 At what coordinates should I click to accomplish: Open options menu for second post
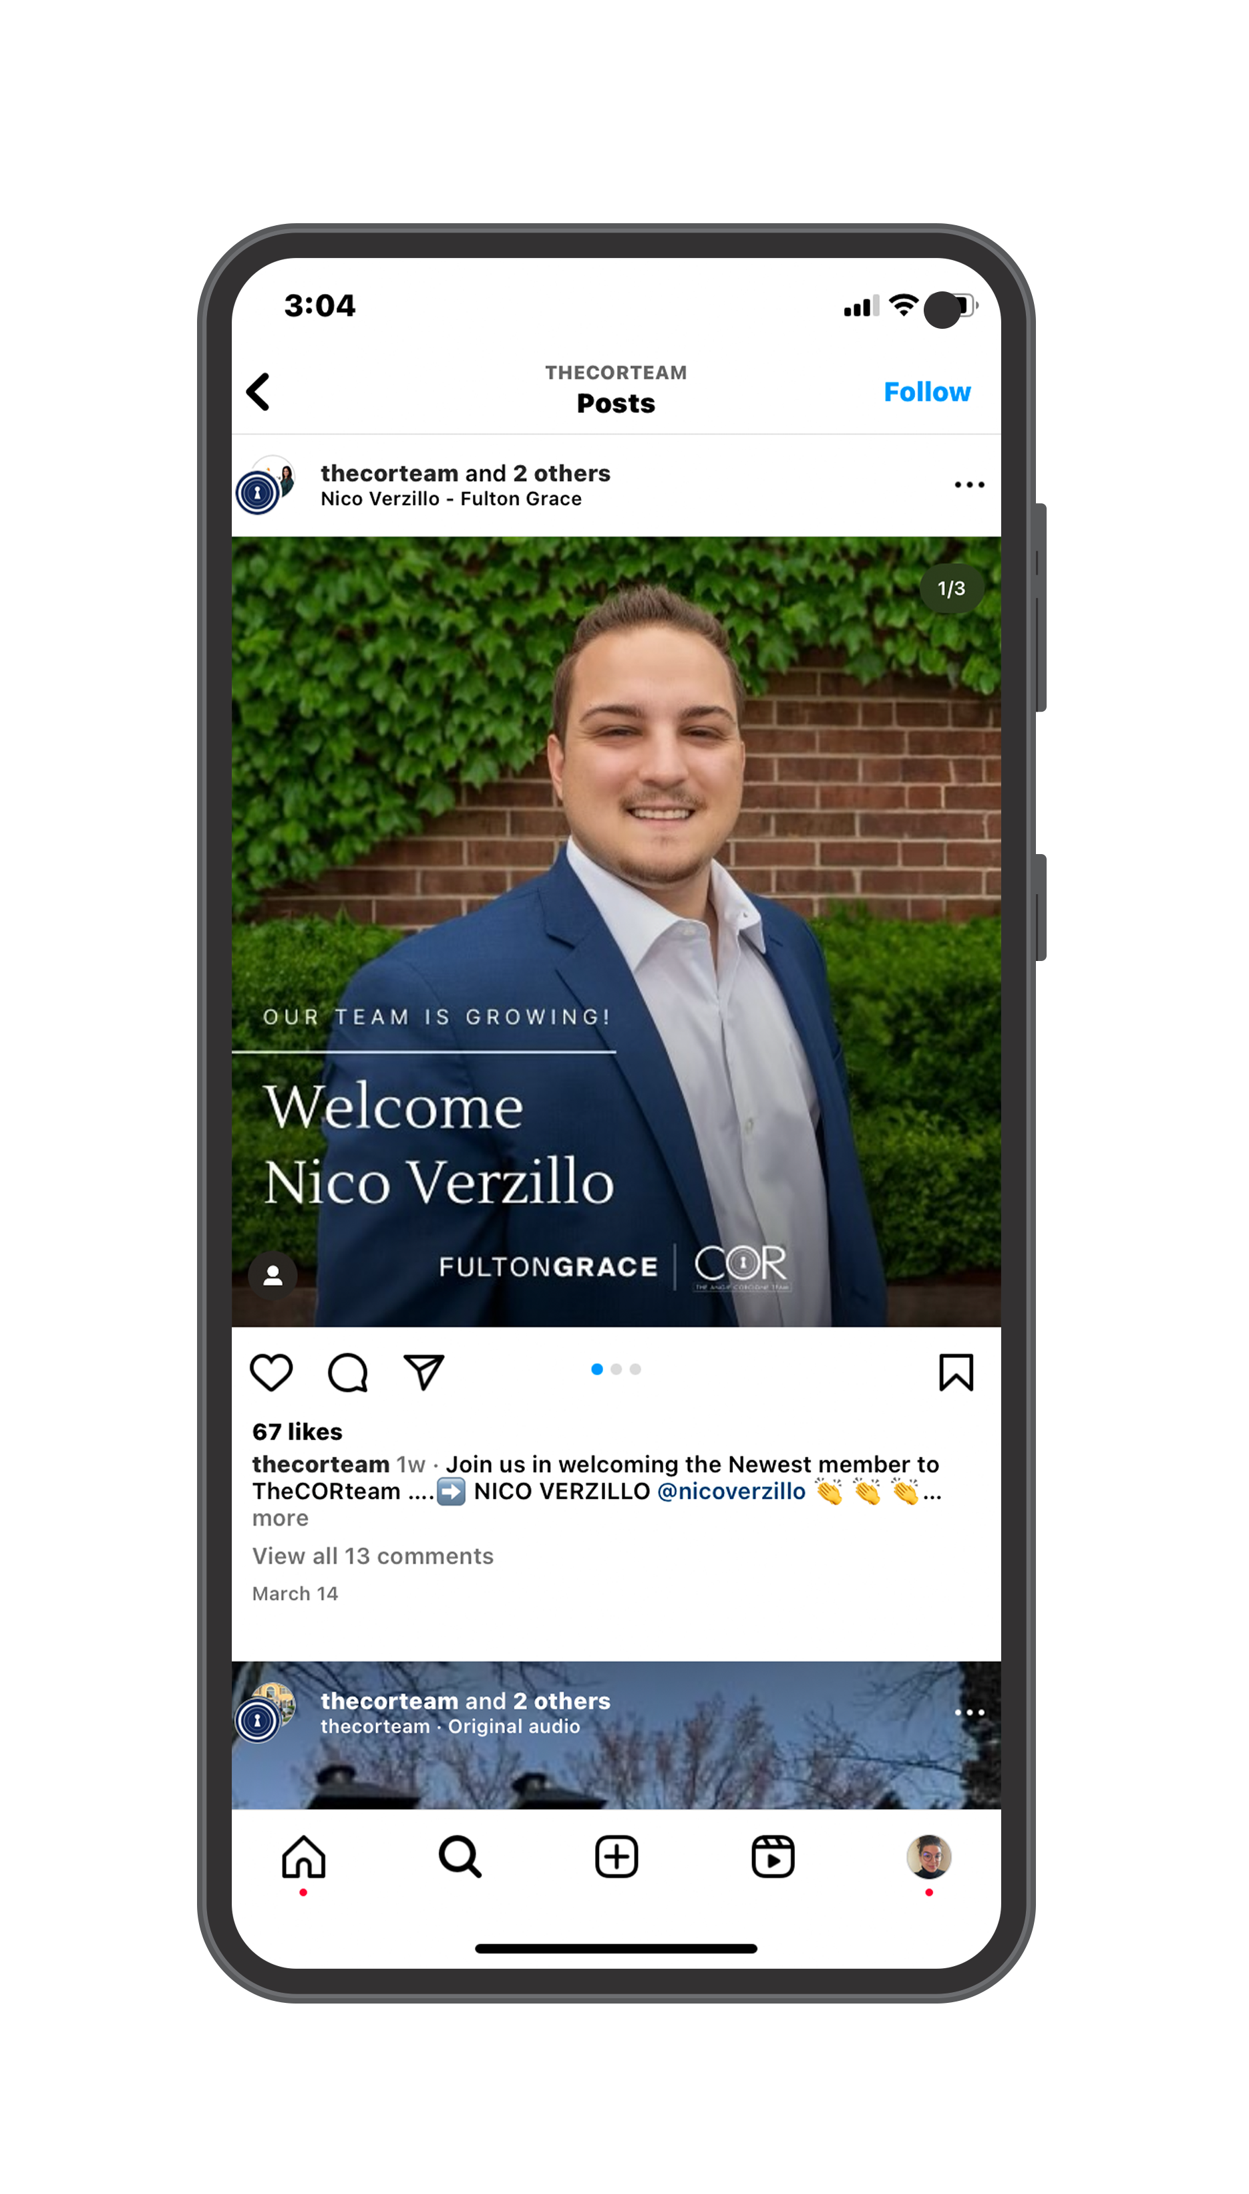click(968, 1711)
